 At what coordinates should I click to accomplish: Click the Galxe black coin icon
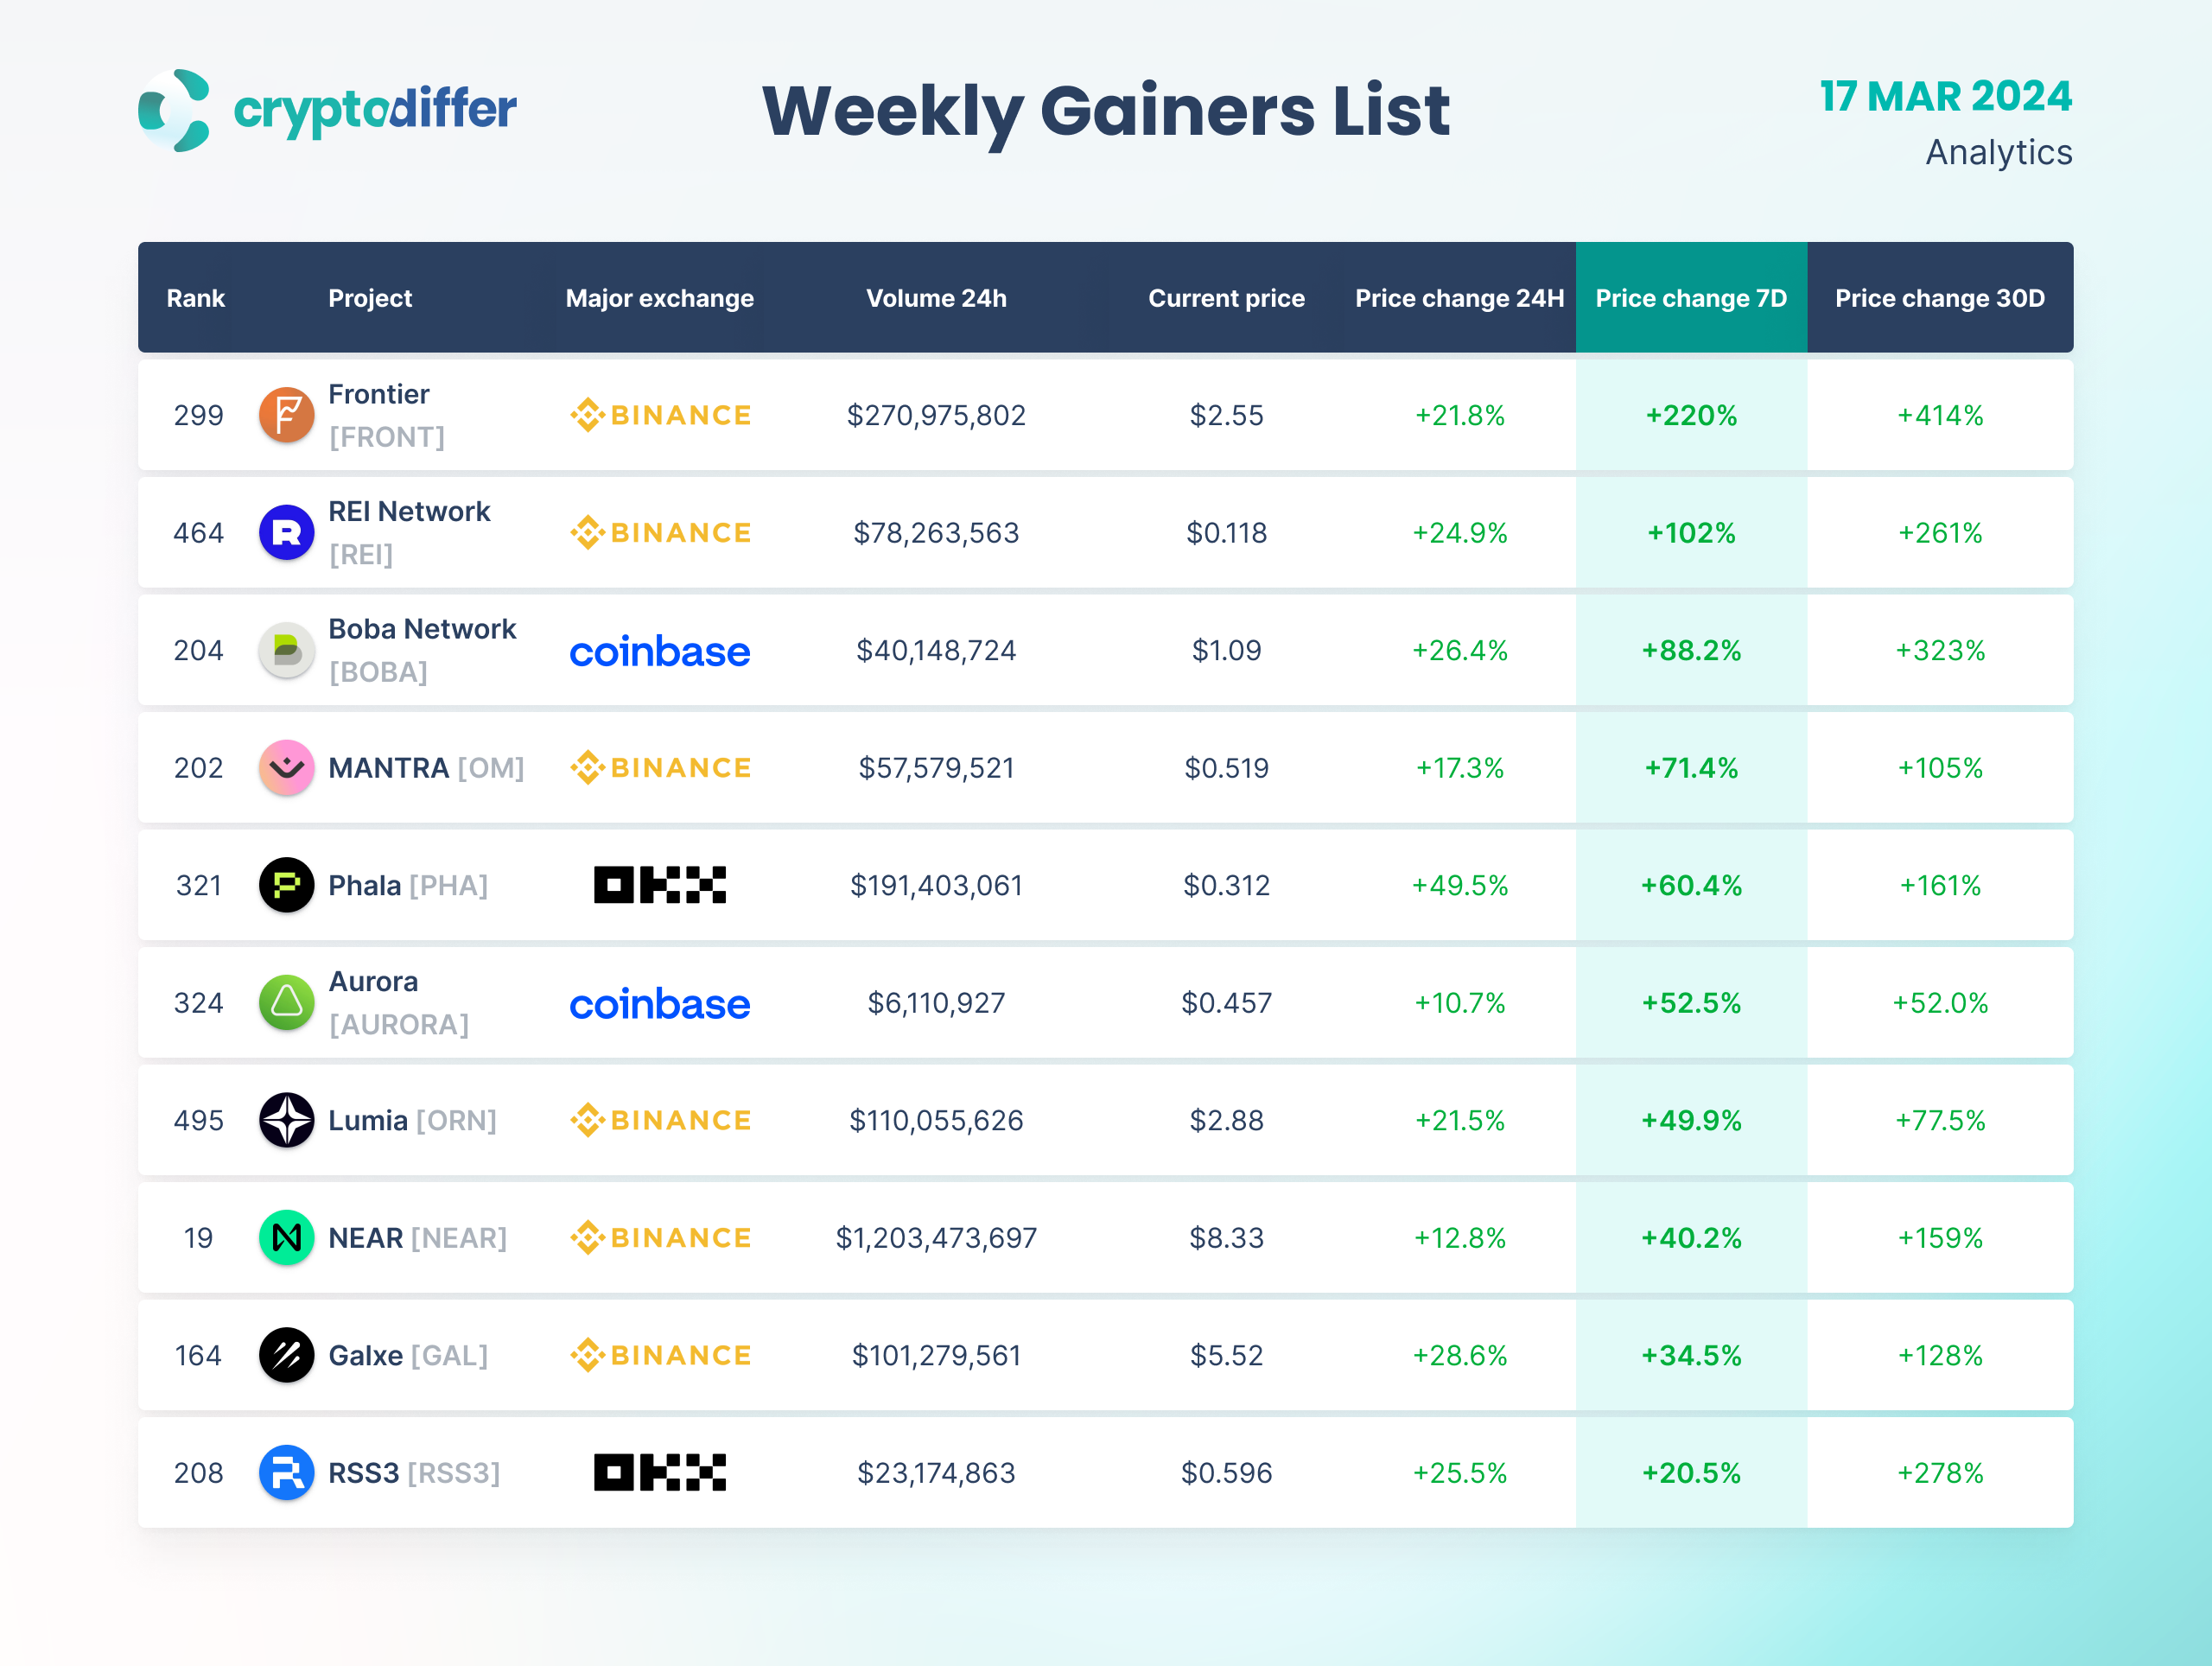(287, 1355)
